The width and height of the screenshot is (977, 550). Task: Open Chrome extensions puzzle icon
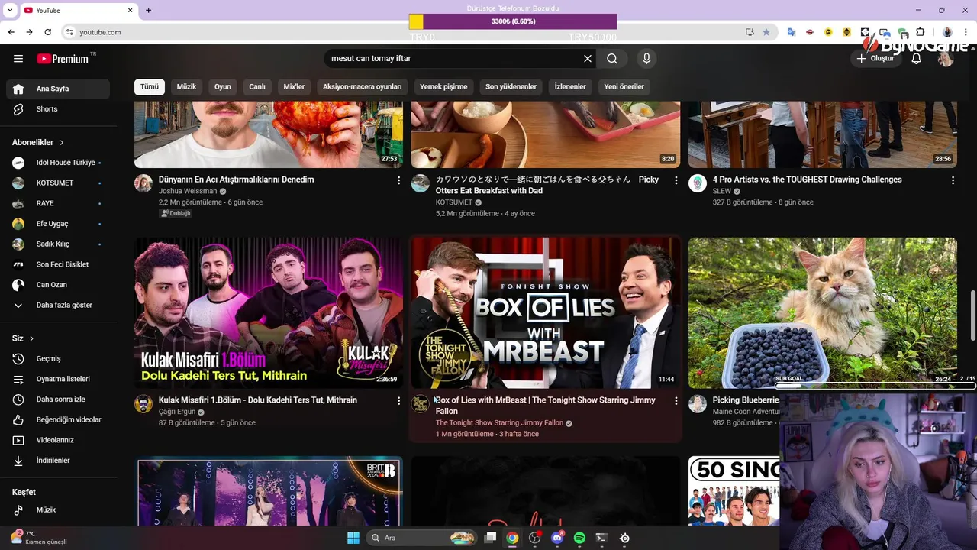coord(920,32)
